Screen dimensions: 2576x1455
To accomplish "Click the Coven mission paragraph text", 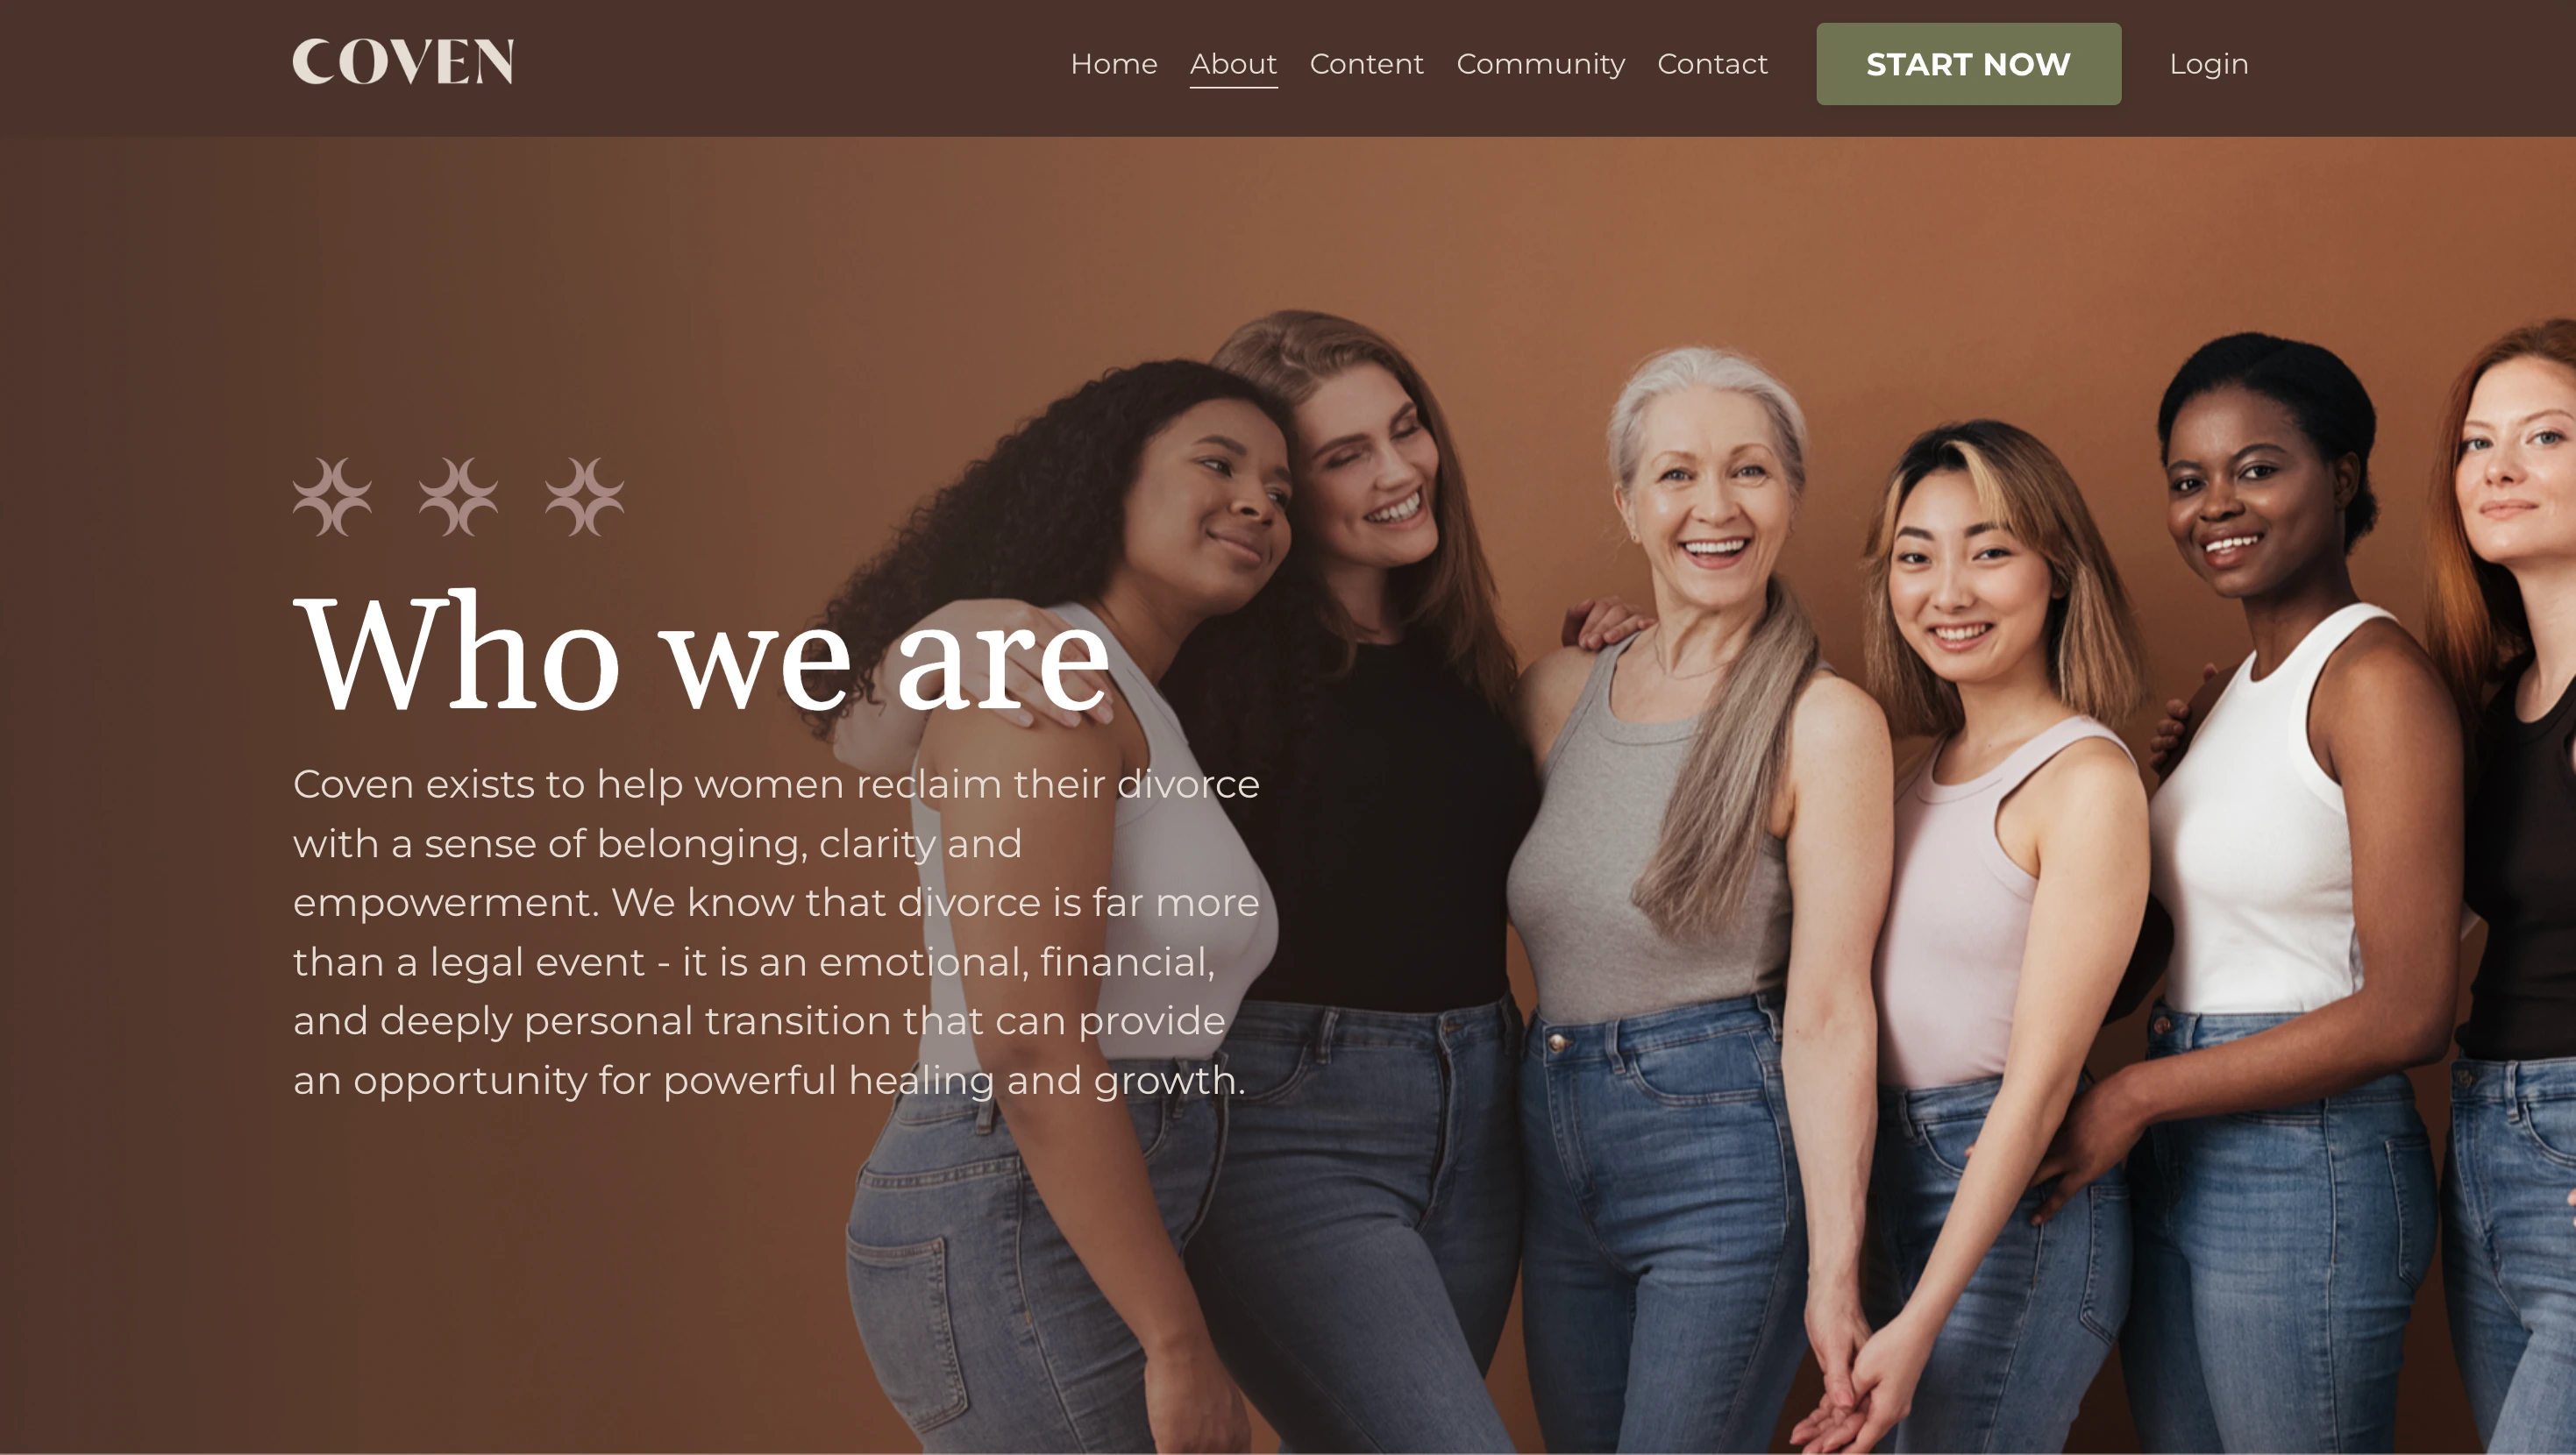I will tap(776, 931).
